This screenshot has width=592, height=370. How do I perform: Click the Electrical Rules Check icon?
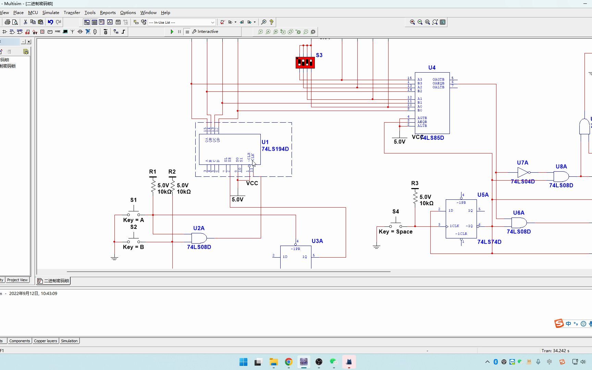click(222, 22)
